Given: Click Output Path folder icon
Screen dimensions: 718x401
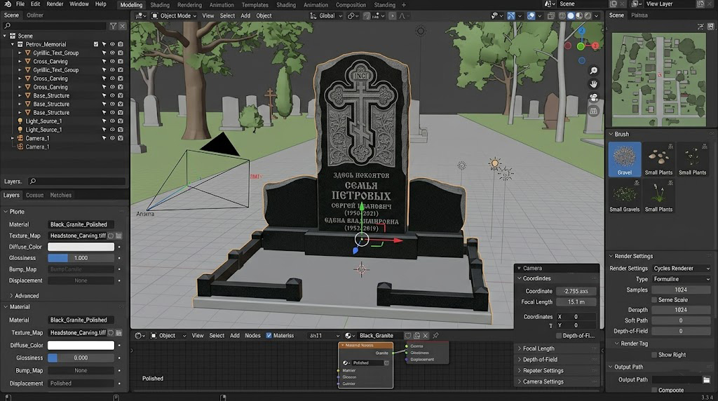Looking at the screenshot, I should [x=707, y=379].
